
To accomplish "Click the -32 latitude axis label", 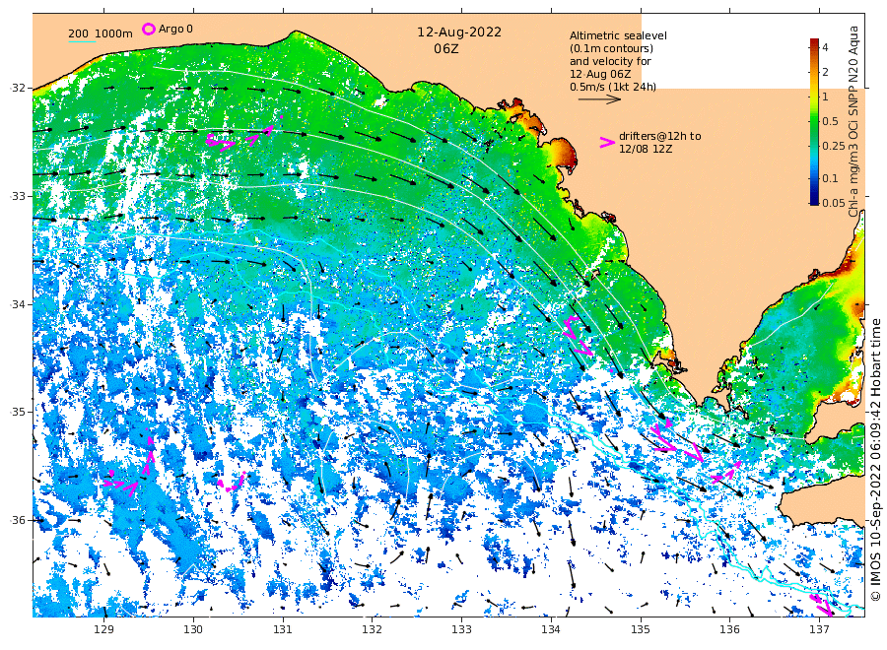I will (18, 88).
